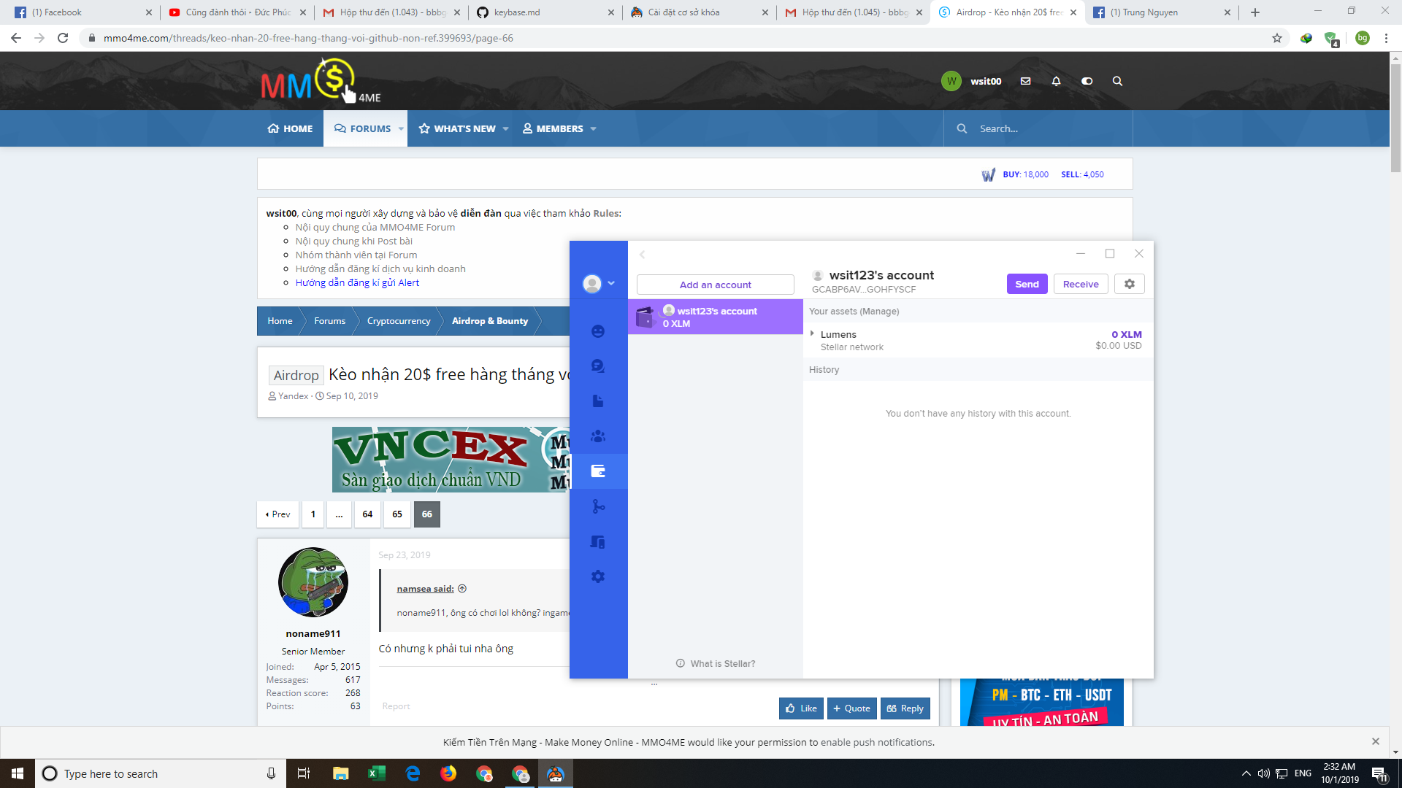Screen dimensions: 1402x788
Task: Open the Chat tab in Keybase sidebar
Action: point(598,366)
